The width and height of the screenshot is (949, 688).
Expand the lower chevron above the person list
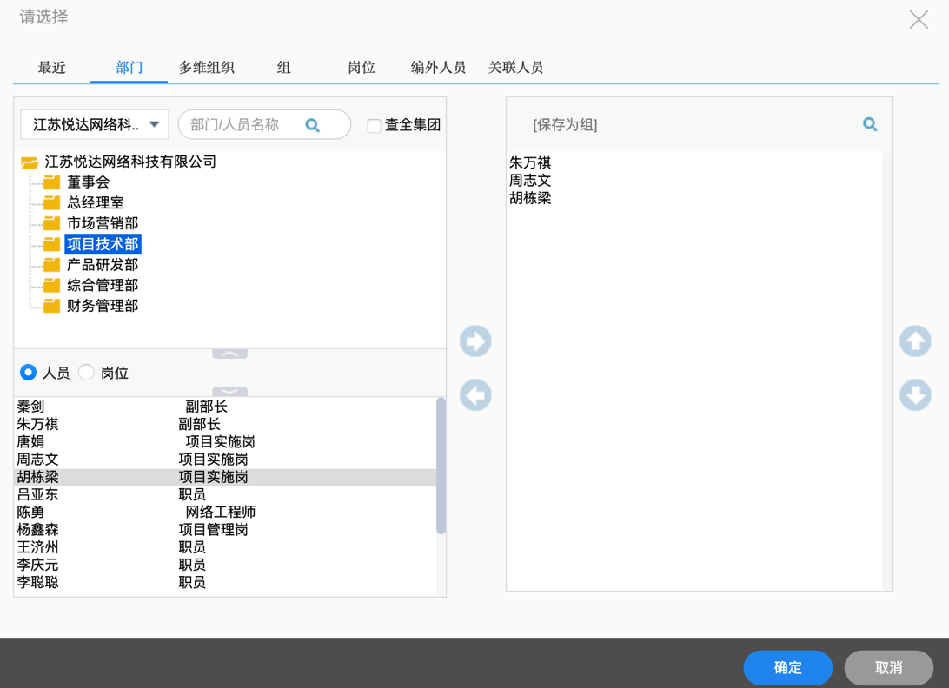click(x=229, y=390)
